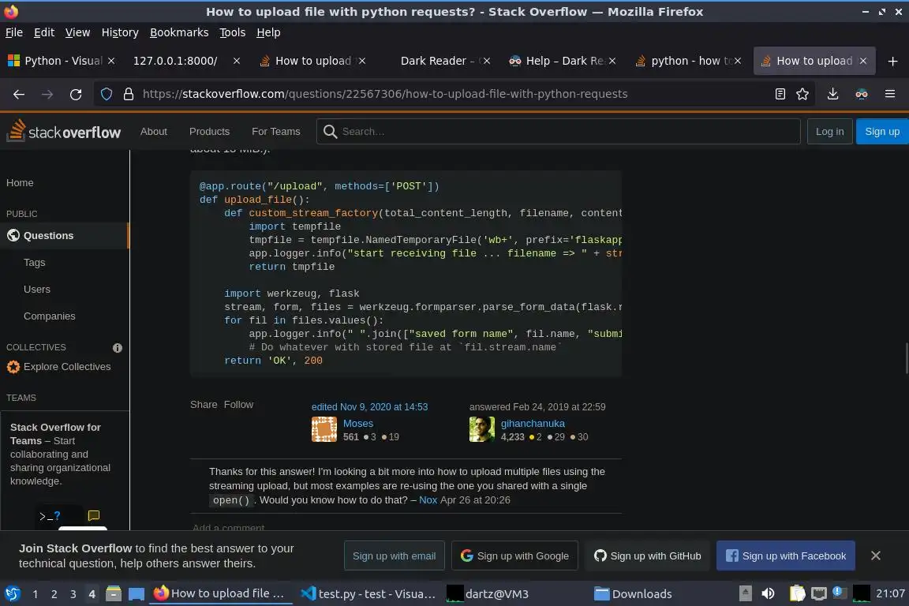The image size is (909, 606).
Task: Open the Bookmarks menu
Action: pyautogui.click(x=179, y=32)
